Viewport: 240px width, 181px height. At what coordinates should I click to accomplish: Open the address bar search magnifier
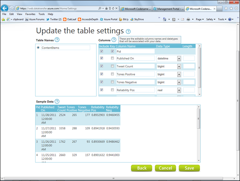[100, 8]
